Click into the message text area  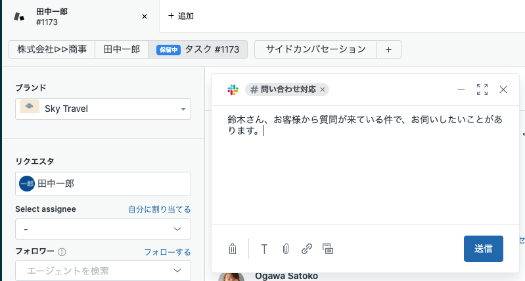365,166
